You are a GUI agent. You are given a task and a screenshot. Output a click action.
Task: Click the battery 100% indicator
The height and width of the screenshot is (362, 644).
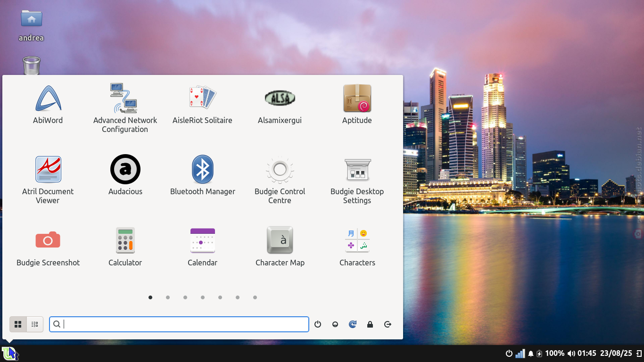(x=550, y=354)
